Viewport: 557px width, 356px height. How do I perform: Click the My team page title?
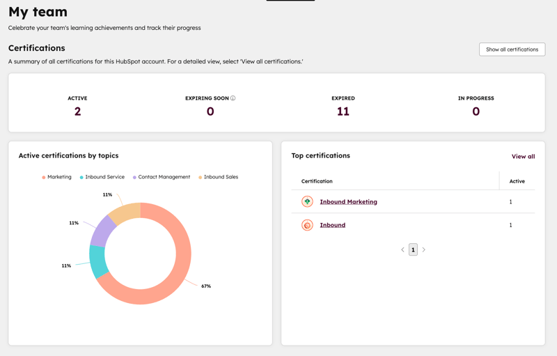coord(38,12)
